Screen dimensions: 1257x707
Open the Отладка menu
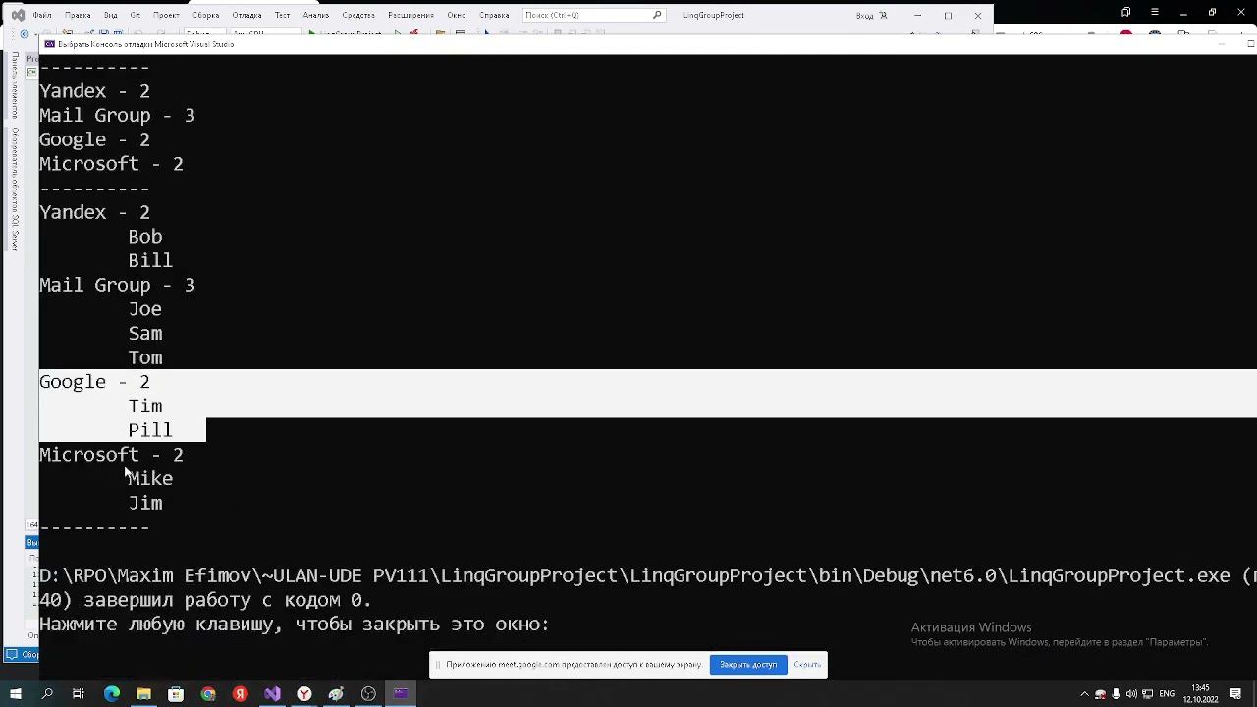(246, 15)
